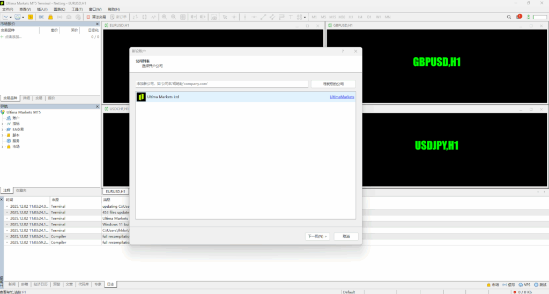Click the yellow Market shopping bag toolbar icon
Image resolution: width=549 pixels, height=294 pixels.
pos(50,17)
